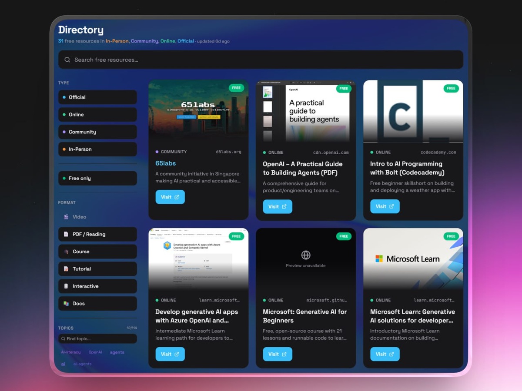Click the Video format icon
The image size is (522, 391).
(66, 217)
